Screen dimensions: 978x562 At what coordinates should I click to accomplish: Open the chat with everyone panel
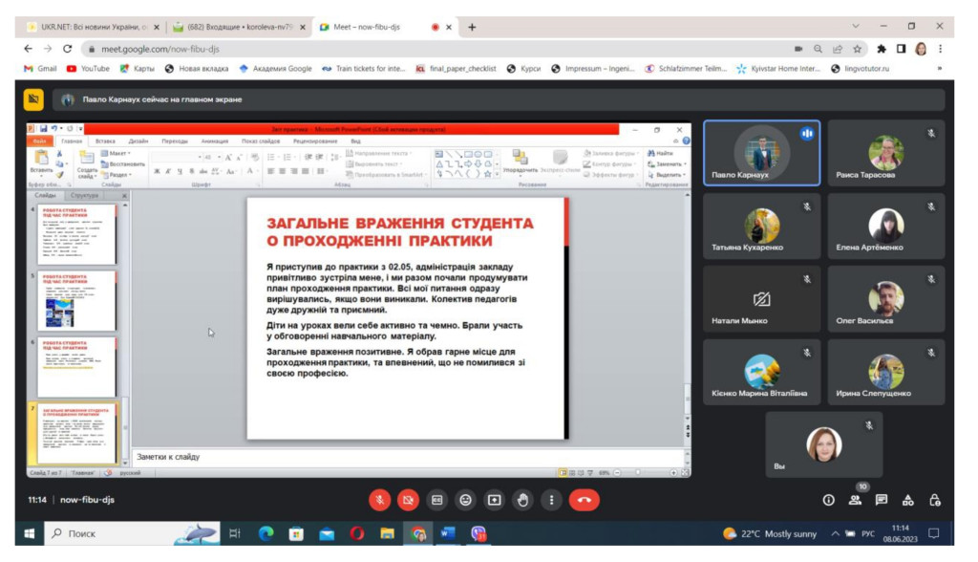tap(882, 499)
